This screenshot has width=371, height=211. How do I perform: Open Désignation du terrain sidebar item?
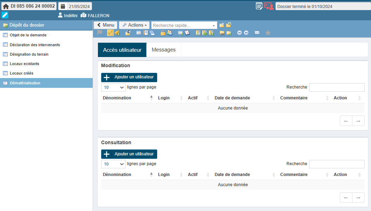(x=29, y=54)
